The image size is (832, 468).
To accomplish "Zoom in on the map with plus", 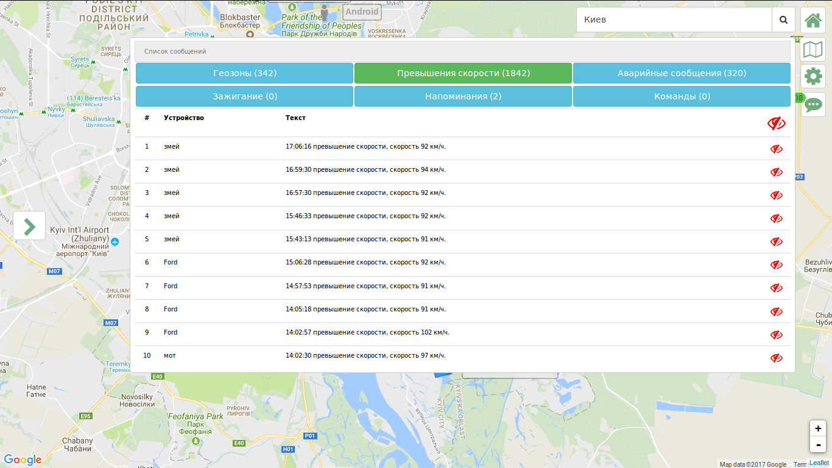I will pos(818,428).
